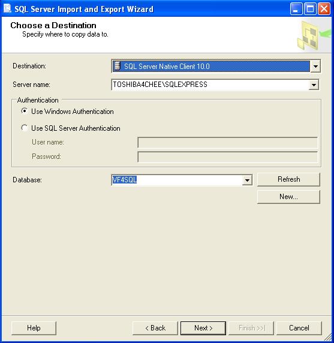Click the 'Database:' label
Image resolution: width=334 pixels, height=343 pixels.
pos(27,180)
